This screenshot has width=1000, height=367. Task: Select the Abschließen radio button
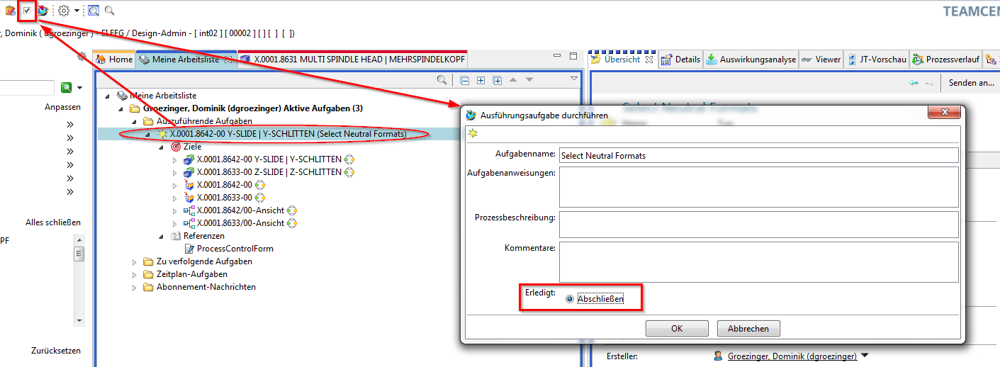click(x=570, y=300)
